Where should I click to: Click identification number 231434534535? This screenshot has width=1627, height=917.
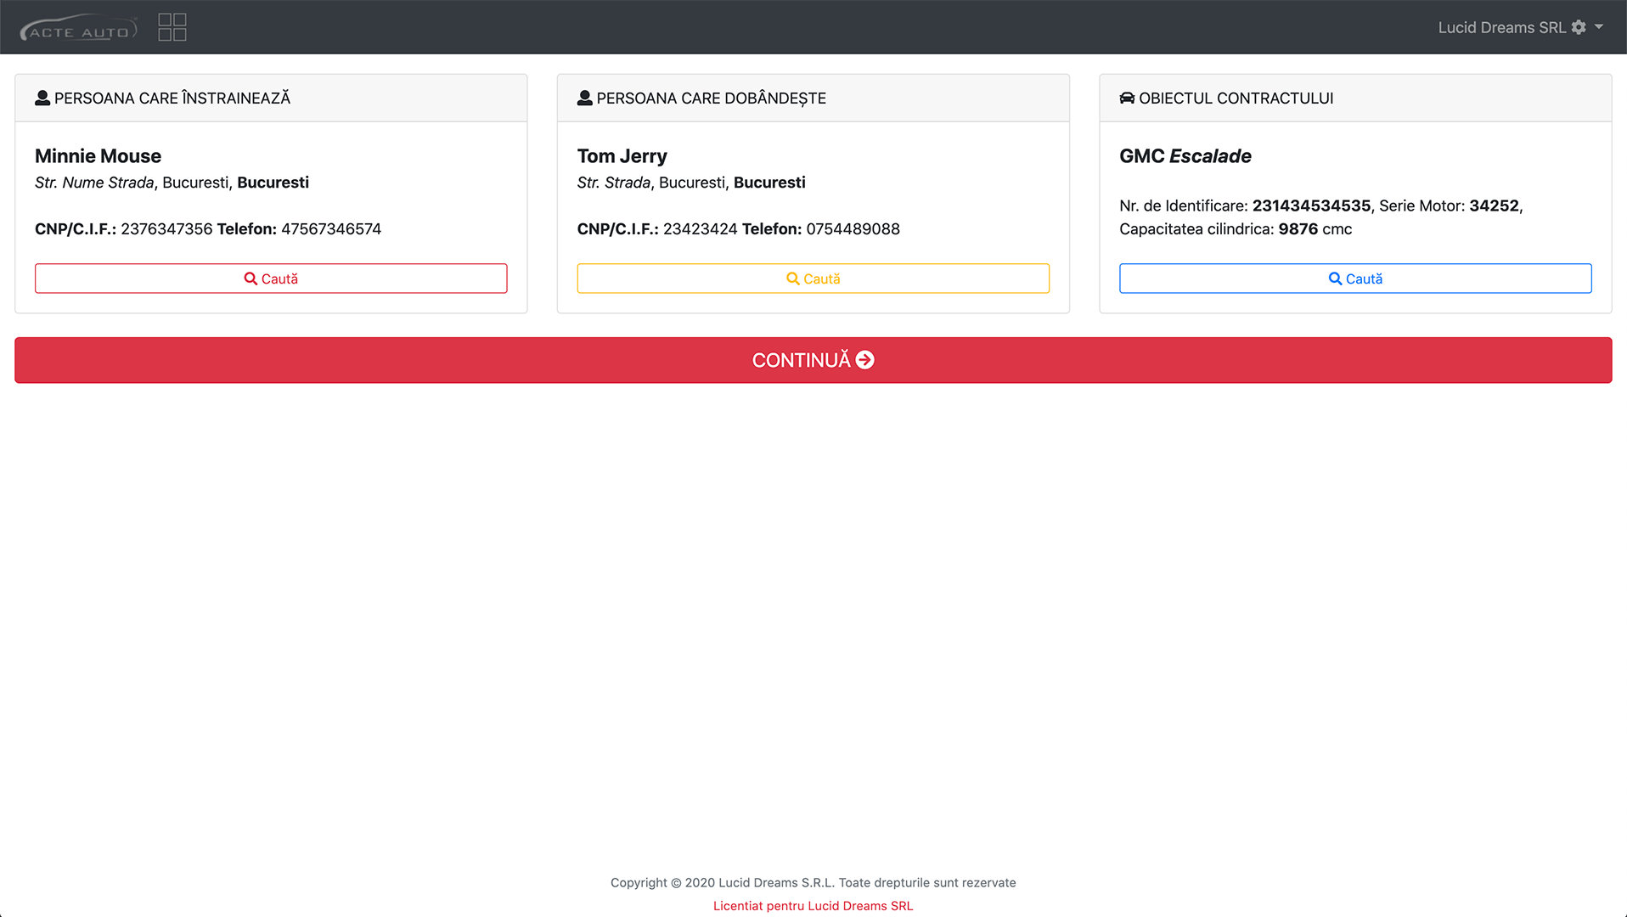coord(1311,205)
